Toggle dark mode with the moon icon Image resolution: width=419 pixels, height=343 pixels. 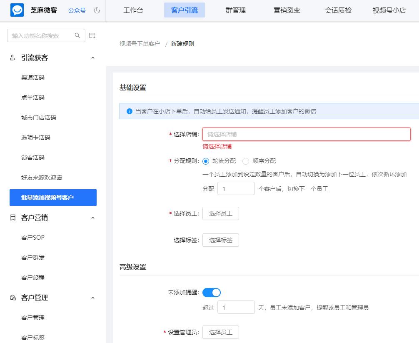[x=97, y=11]
